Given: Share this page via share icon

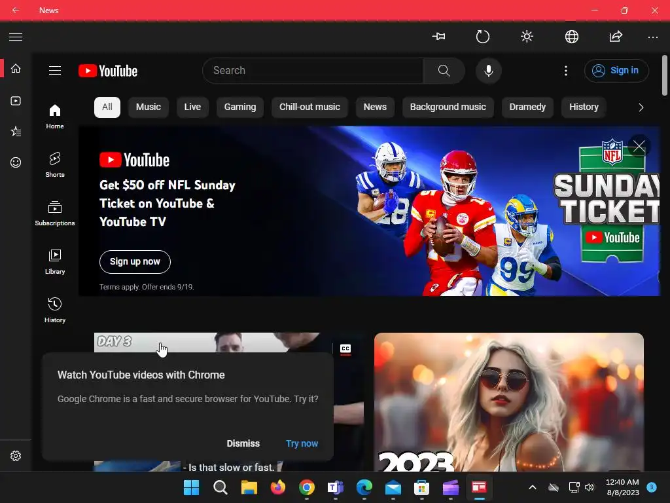Looking at the screenshot, I should [x=616, y=37].
